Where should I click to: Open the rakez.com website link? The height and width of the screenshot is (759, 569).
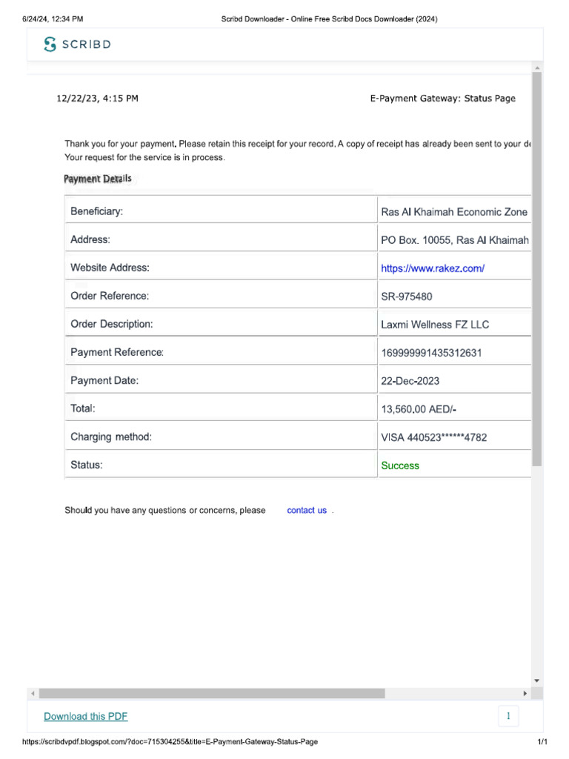click(x=433, y=268)
